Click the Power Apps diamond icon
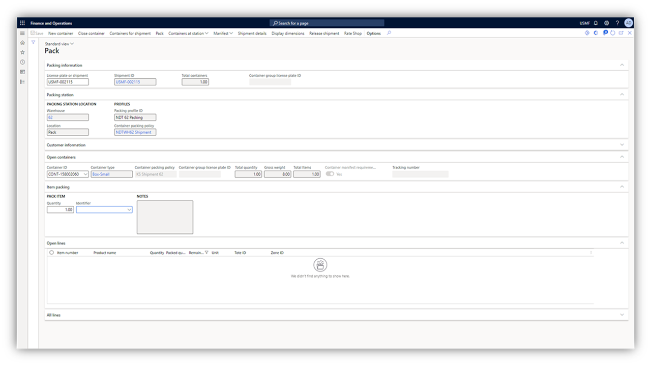The width and height of the screenshot is (651, 366). [x=587, y=33]
